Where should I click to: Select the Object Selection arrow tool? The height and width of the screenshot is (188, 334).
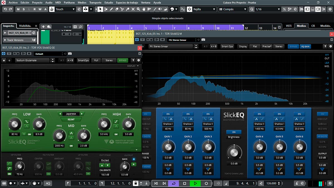(x=100, y=9)
